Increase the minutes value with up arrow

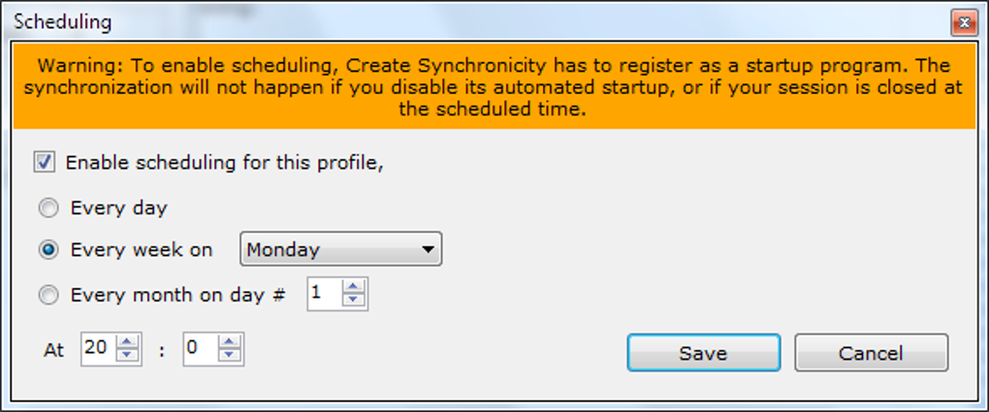230,342
